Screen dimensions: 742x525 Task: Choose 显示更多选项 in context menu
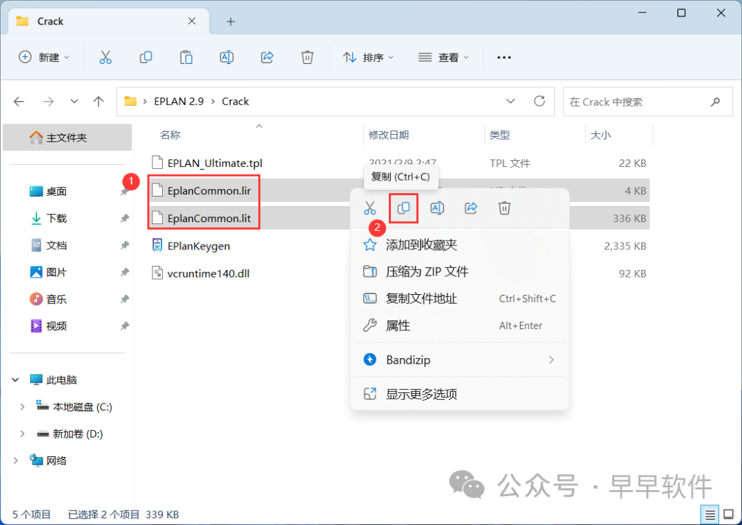(421, 394)
